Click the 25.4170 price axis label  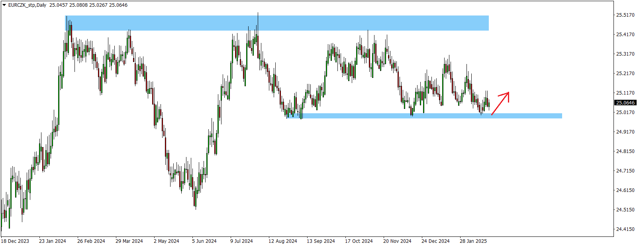tap(625, 35)
